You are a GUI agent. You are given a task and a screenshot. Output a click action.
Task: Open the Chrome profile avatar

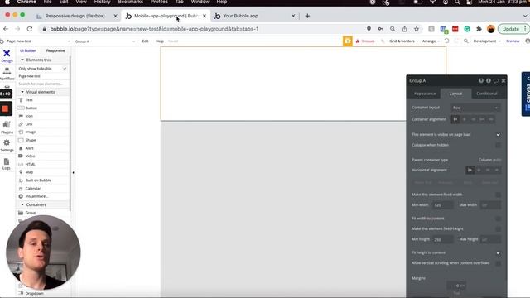491,29
